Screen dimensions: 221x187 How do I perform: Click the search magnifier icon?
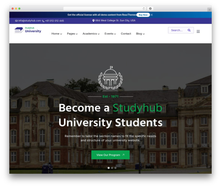click(x=189, y=30)
